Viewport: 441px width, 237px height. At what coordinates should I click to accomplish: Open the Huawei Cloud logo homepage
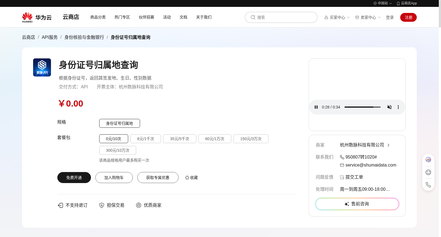(x=37, y=17)
